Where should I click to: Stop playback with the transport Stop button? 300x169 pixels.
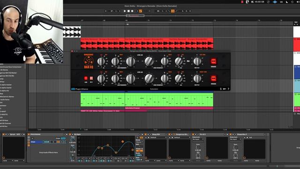pos(128,11)
